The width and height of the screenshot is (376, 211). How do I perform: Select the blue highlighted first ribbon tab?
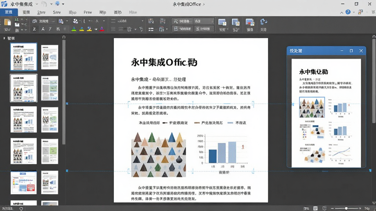9,12
